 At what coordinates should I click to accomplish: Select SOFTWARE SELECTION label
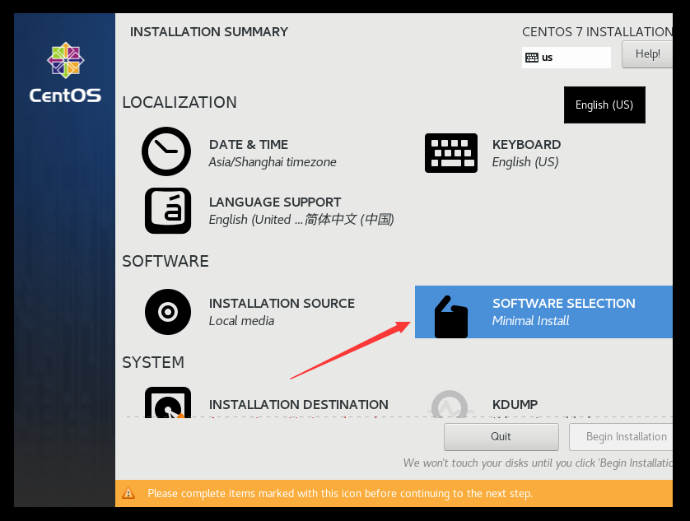564,303
